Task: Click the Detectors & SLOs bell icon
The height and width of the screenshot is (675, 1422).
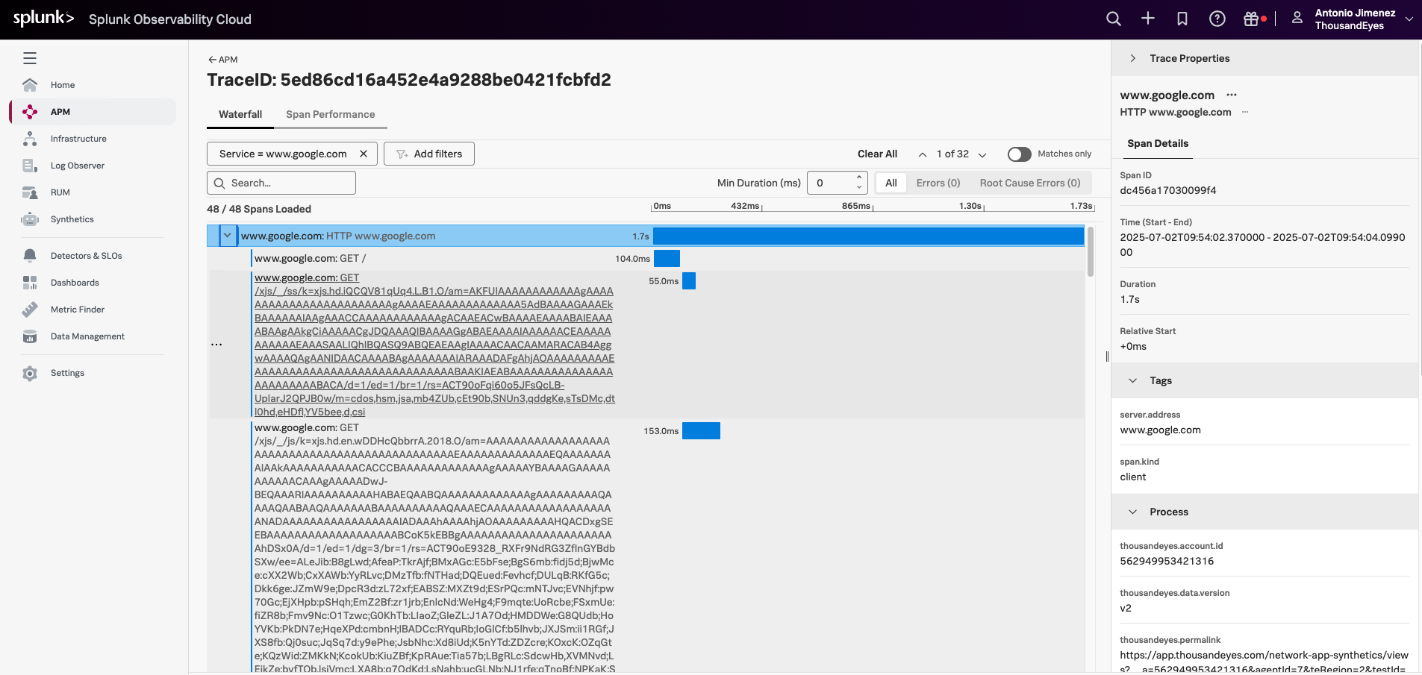Action: coord(30,256)
